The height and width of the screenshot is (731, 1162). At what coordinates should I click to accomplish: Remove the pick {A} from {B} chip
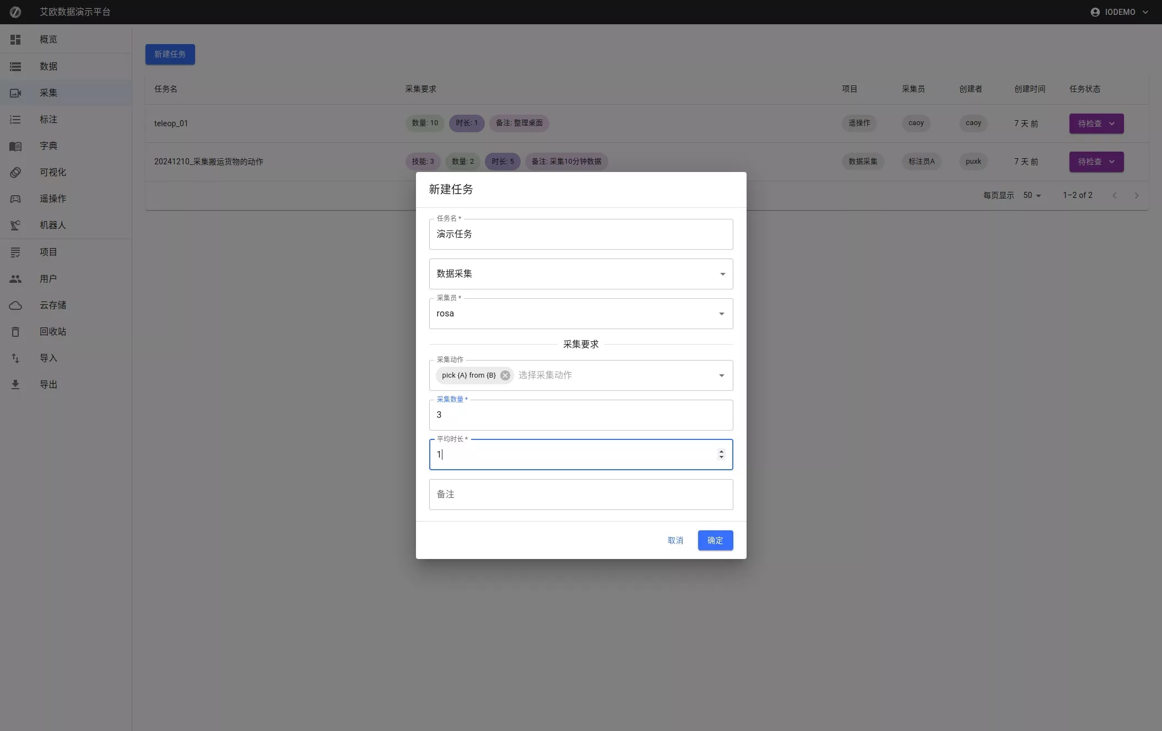[505, 375]
